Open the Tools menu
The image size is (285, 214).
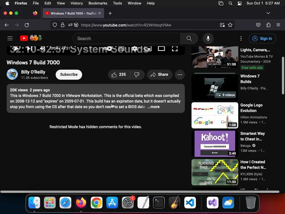tap(117, 3)
